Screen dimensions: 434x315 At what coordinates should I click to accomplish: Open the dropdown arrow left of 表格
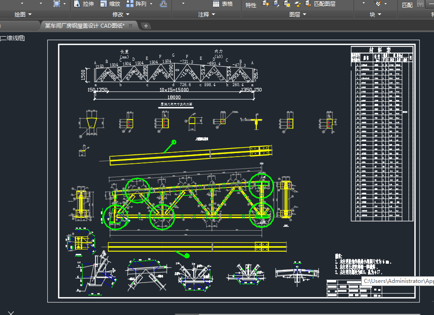(x=183, y=4)
